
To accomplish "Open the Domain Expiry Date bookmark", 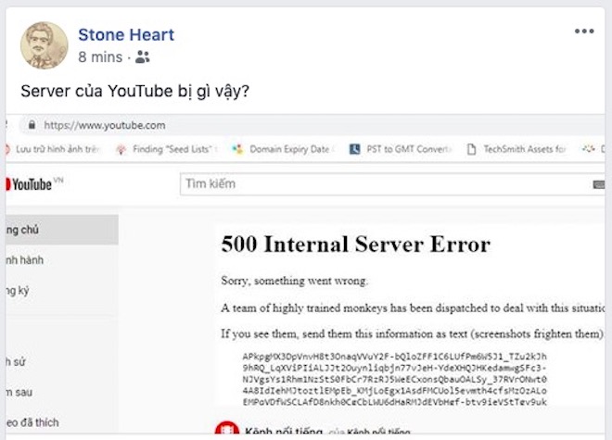I will [x=283, y=148].
